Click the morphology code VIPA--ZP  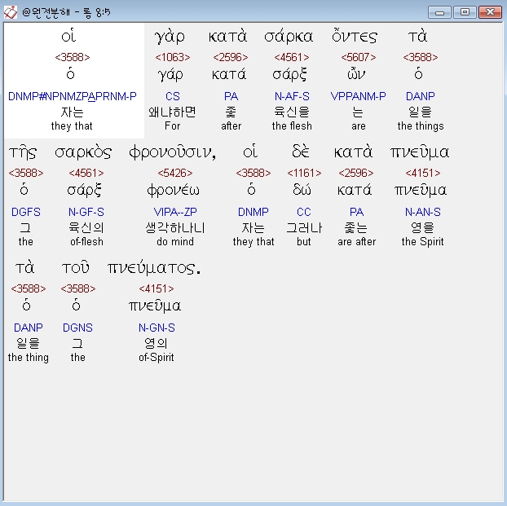[x=175, y=212]
